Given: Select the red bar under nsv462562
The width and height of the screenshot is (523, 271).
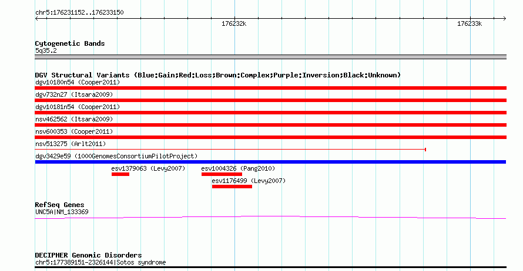Looking at the screenshot, I should pos(270,125).
